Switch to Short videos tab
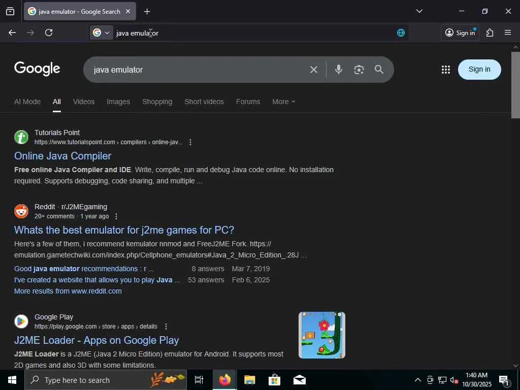Screen dimensions: 520x390 coord(204,102)
